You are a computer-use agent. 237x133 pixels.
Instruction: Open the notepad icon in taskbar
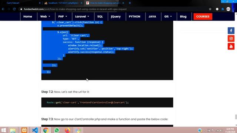(13, 130)
